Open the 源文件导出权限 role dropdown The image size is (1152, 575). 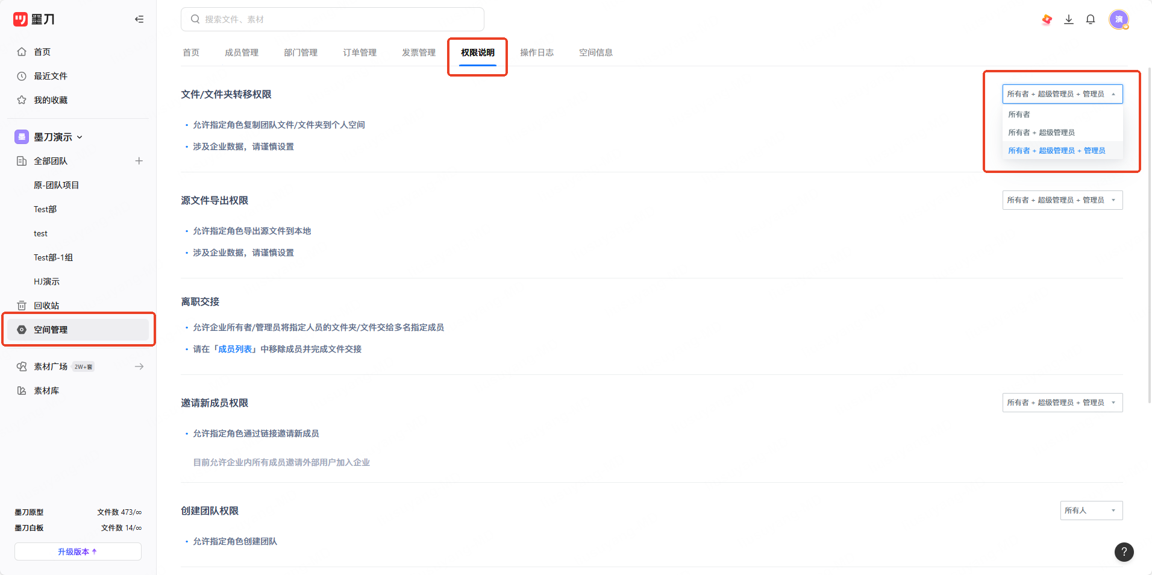1062,200
